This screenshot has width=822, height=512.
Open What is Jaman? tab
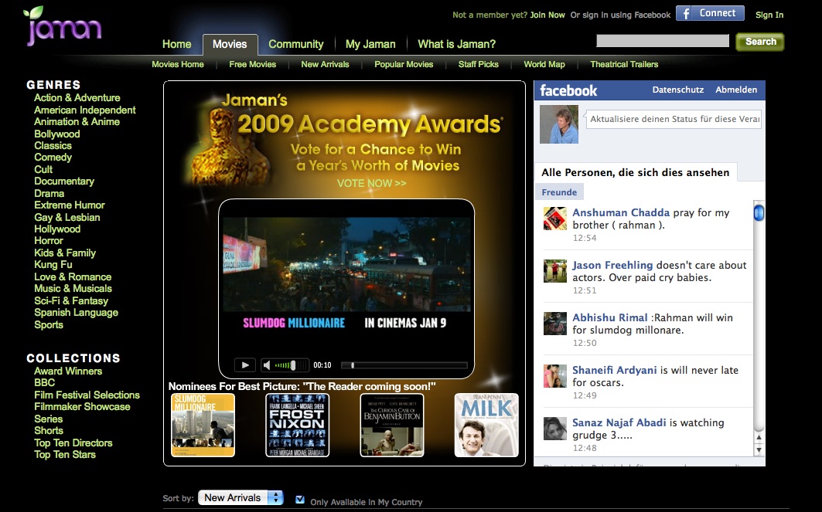456,44
